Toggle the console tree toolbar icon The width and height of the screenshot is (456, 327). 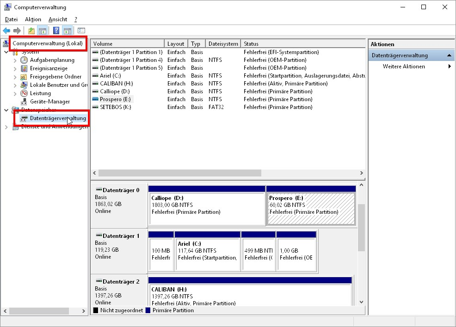(43, 30)
